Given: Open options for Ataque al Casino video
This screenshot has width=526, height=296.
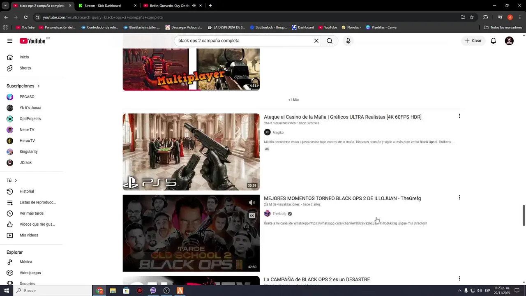Looking at the screenshot, I should coord(459,116).
